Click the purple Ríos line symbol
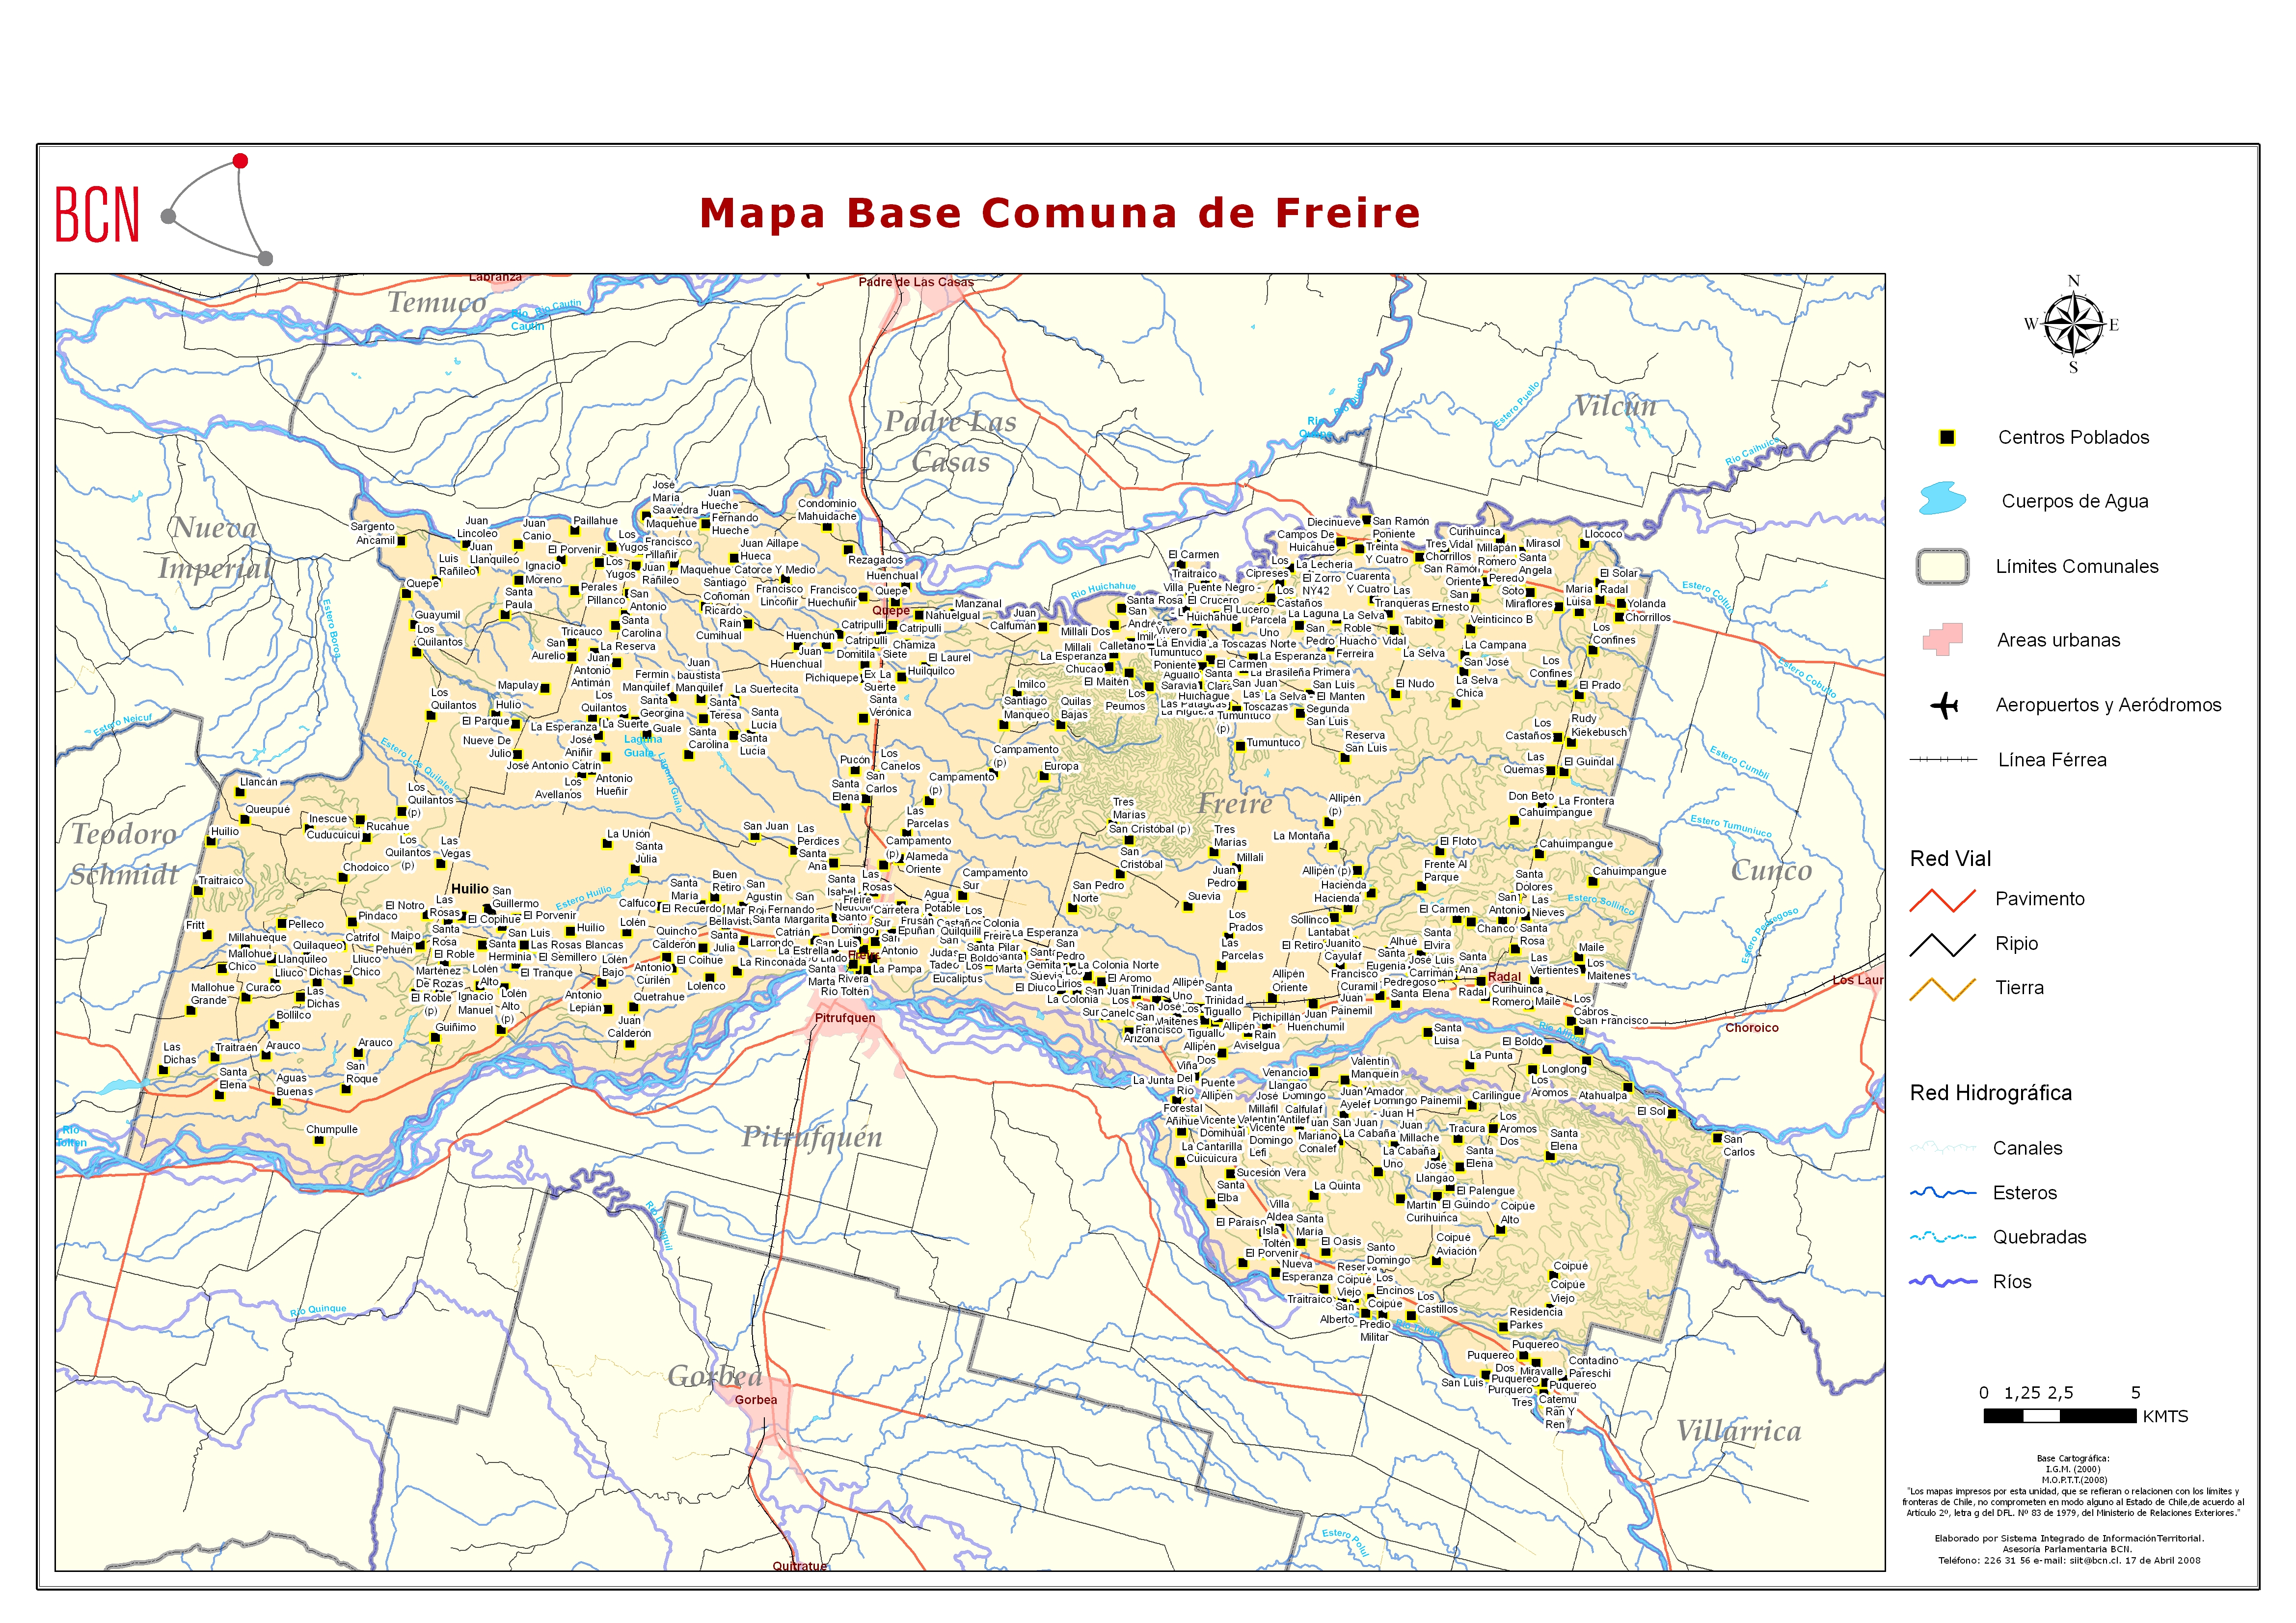The width and height of the screenshot is (2296, 1623). (x=1942, y=1282)
